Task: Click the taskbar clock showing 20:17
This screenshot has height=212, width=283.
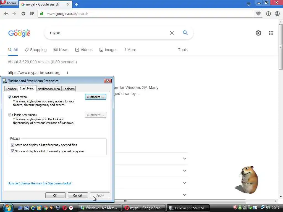Action: 276,208
